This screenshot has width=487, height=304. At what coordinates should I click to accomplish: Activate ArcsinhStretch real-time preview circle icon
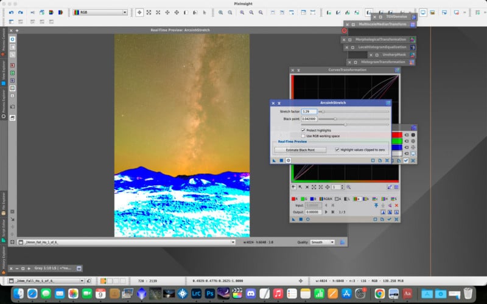coord(288,160)
